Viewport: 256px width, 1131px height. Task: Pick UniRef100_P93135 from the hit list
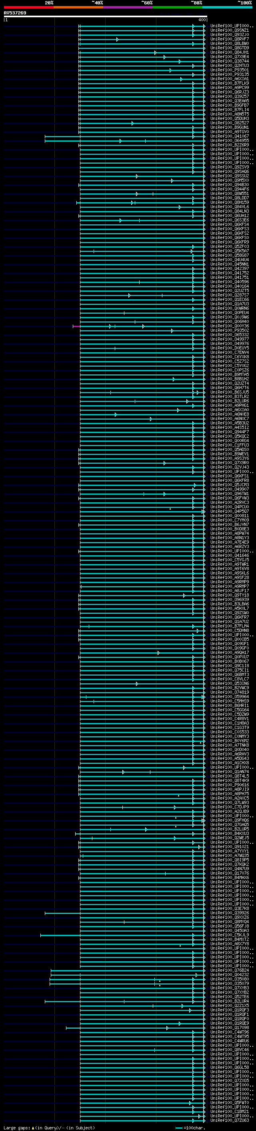pyautogui.click(x=229, y=74)
